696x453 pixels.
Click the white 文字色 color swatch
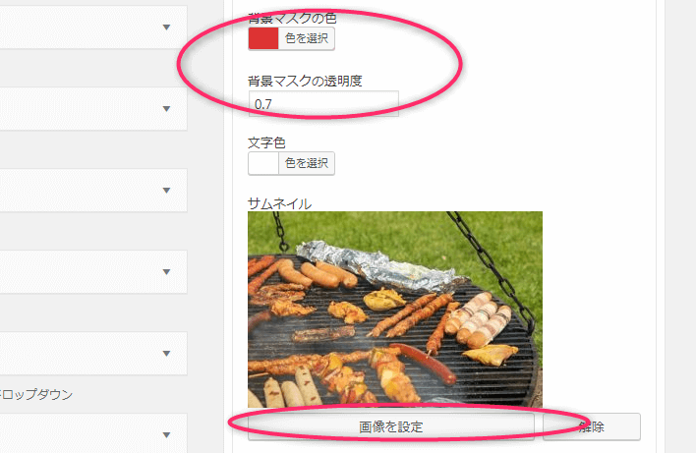(x=263, y=163)
